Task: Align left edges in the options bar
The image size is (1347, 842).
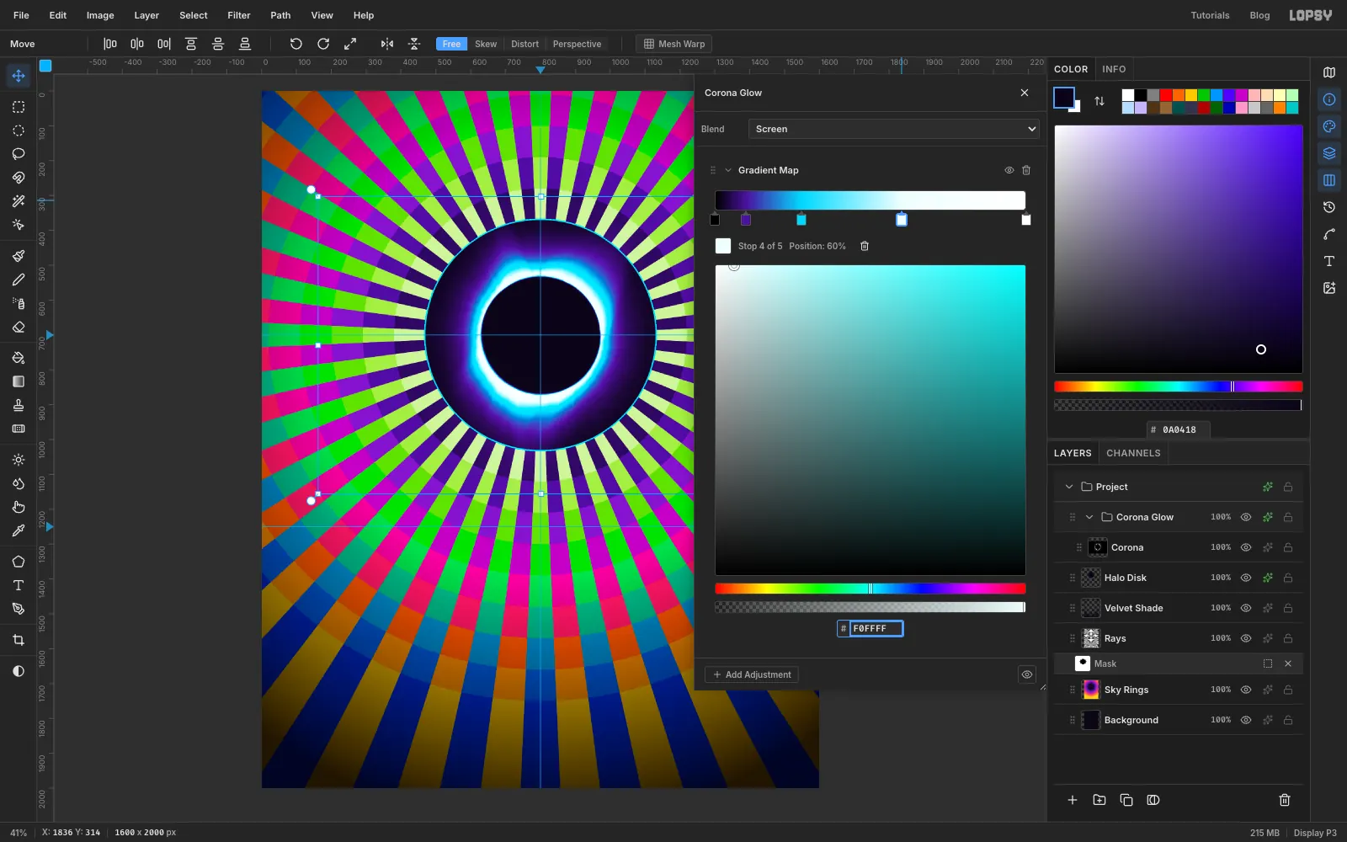Action: pos(110,44)
